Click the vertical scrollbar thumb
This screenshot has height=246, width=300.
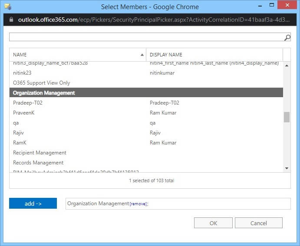point(287,117)
